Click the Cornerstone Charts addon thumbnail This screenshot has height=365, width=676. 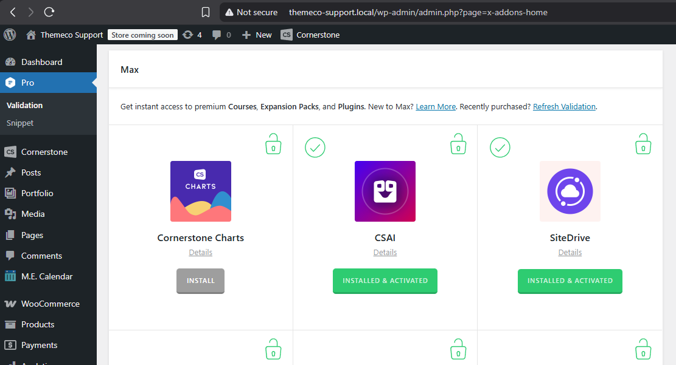pyautogui.click(x=200, y=191)
